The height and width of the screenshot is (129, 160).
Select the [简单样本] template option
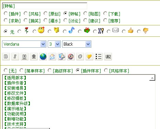(21, 70)
